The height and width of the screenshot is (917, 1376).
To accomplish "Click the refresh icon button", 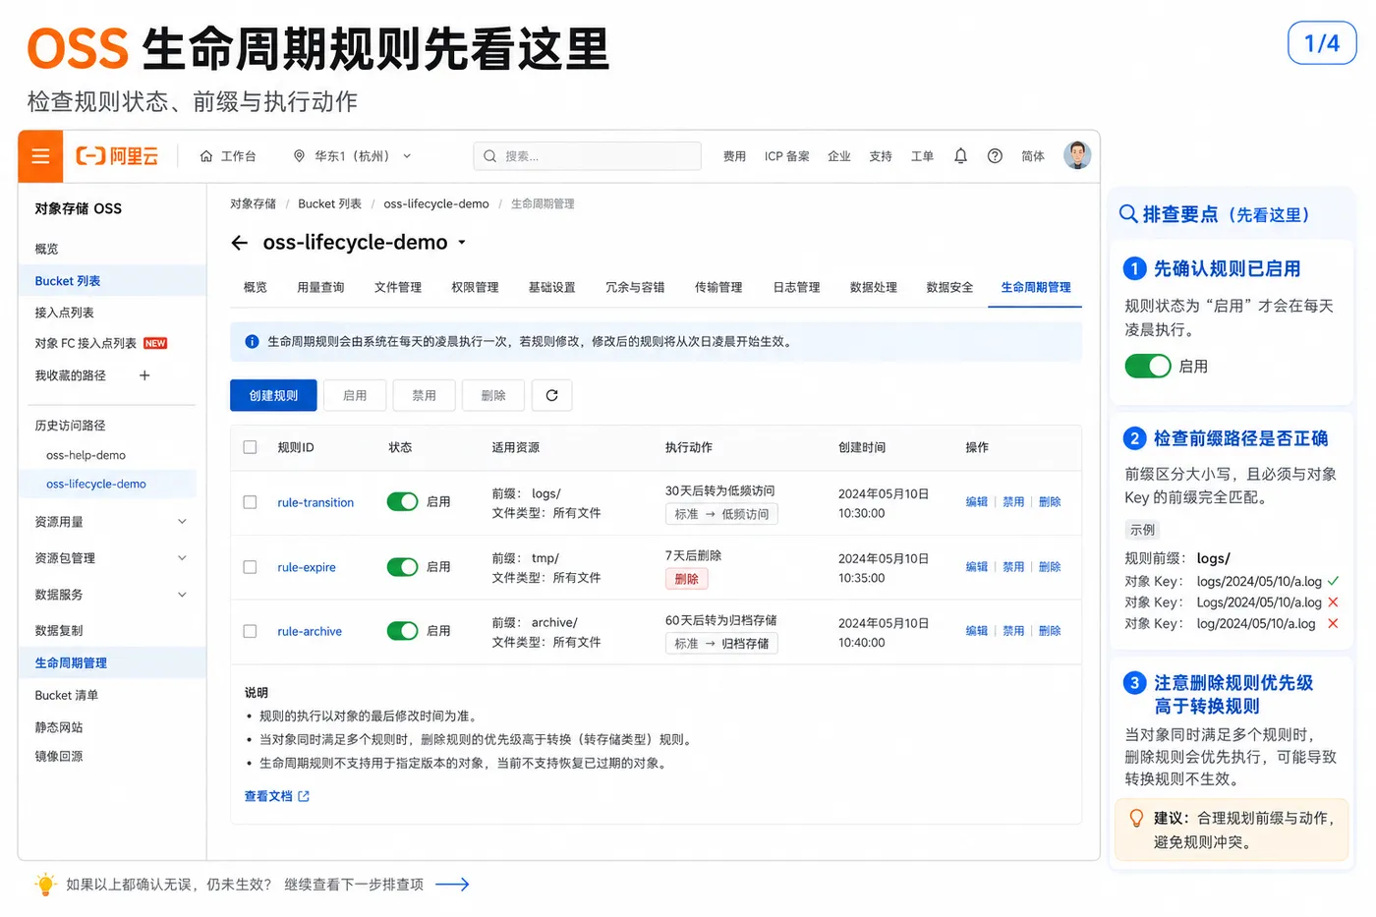I will tap(551, 395).
